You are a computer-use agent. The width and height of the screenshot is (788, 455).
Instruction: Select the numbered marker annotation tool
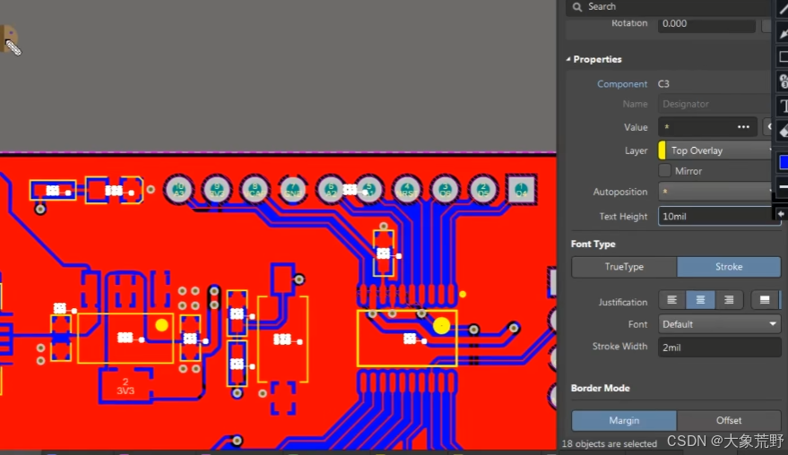point(783,81)
